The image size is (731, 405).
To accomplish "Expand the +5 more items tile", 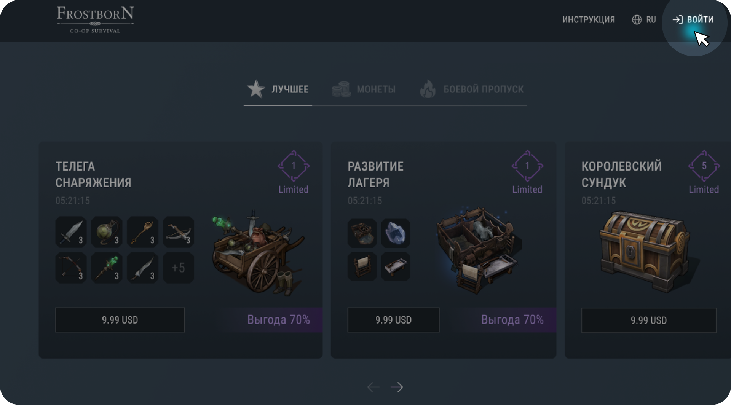I will pyautogui.click(x=178, y=268).
